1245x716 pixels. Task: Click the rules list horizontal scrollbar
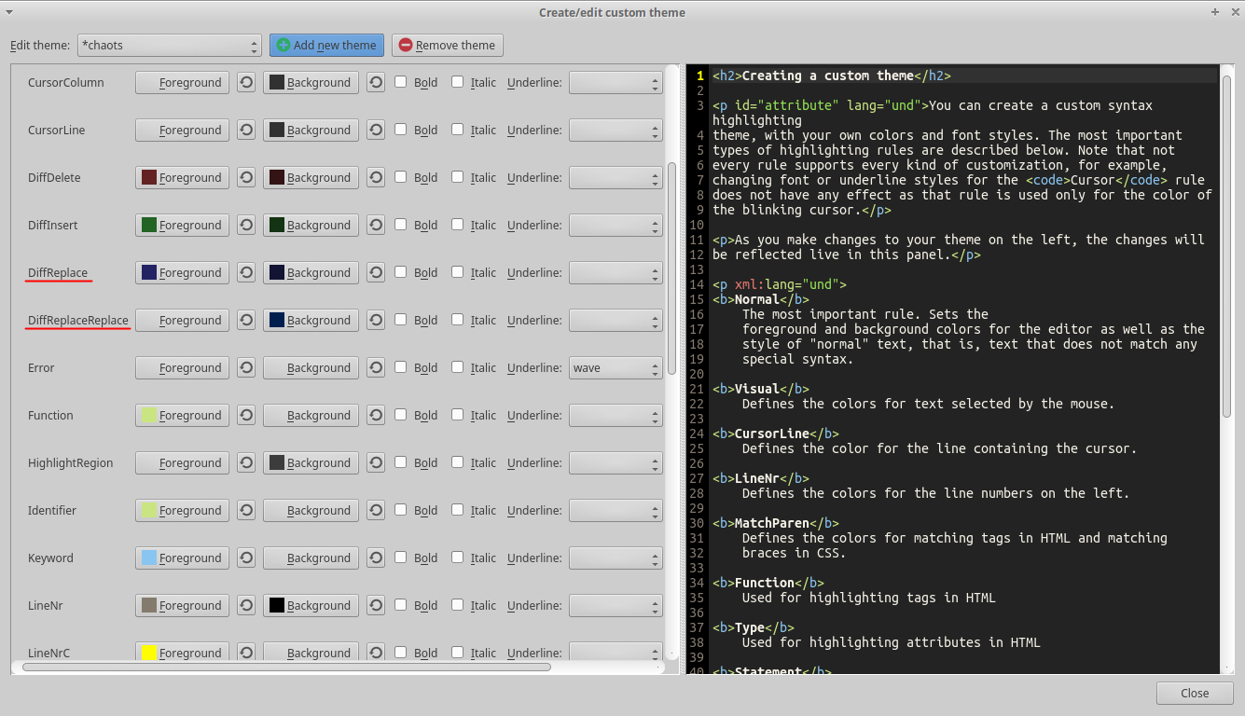tap(286, 667)
